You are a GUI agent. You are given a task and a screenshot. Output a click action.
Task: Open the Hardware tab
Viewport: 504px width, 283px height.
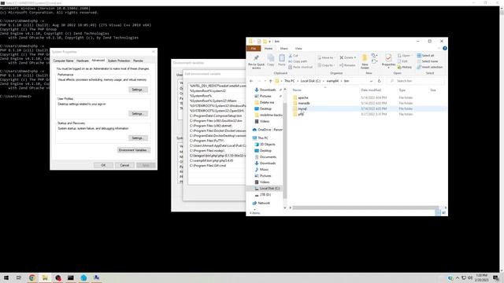pyautogui.click(x=82, y=61)
